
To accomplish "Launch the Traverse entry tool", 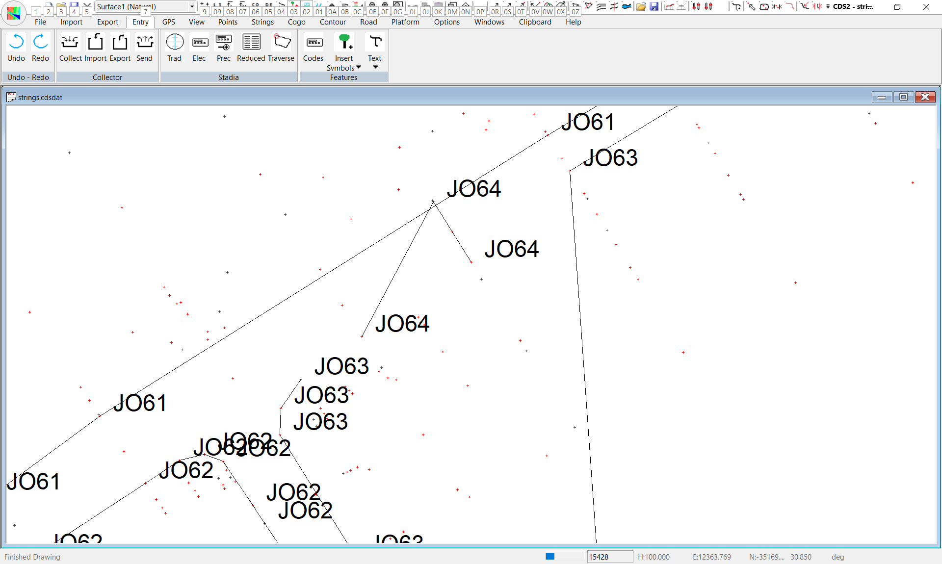I will 281,47.
